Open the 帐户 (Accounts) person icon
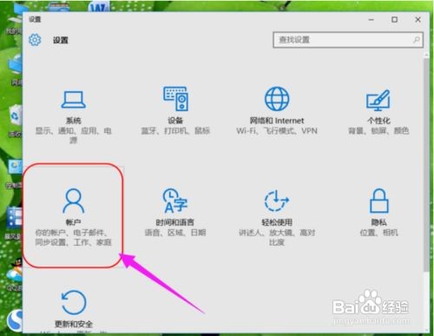Screen dimensions: 434x336 pyautogui.click(x=73, y=201)
